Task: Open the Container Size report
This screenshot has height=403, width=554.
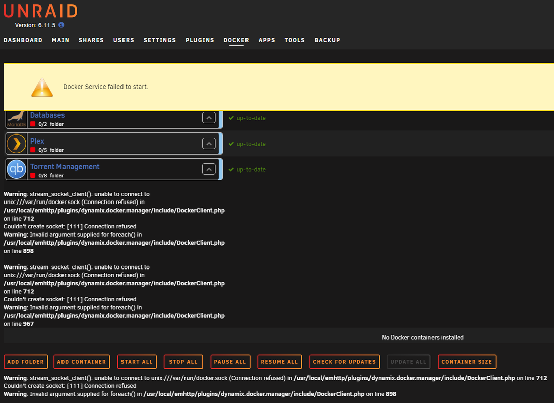Action: [467, 362]
